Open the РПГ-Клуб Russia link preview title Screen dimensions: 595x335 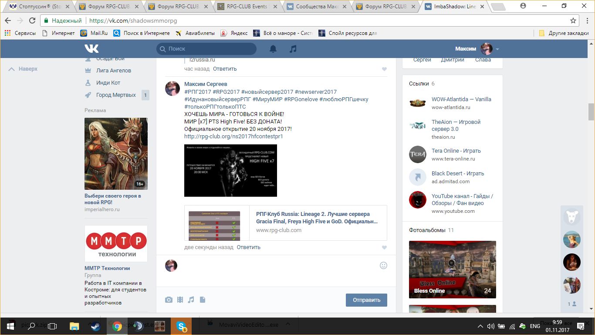click(x=316, y=218)
